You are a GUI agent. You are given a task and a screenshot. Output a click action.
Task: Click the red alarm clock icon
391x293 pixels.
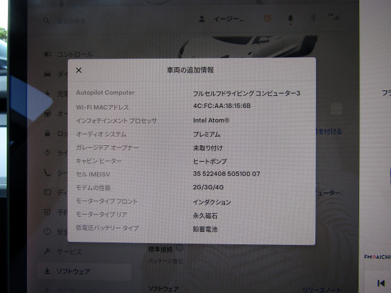[x=268, y=18]
